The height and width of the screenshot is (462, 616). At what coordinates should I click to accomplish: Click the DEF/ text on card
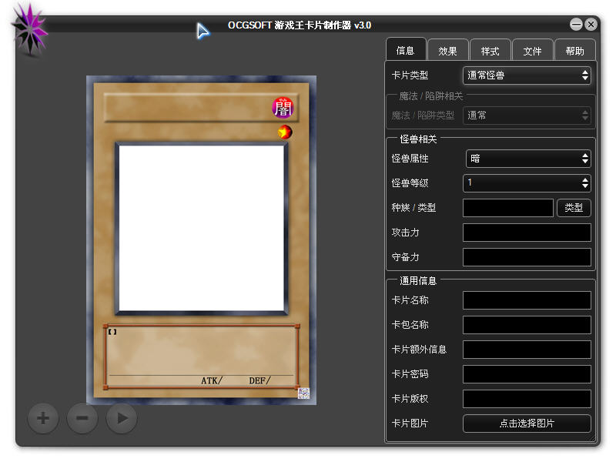point(259,380)
